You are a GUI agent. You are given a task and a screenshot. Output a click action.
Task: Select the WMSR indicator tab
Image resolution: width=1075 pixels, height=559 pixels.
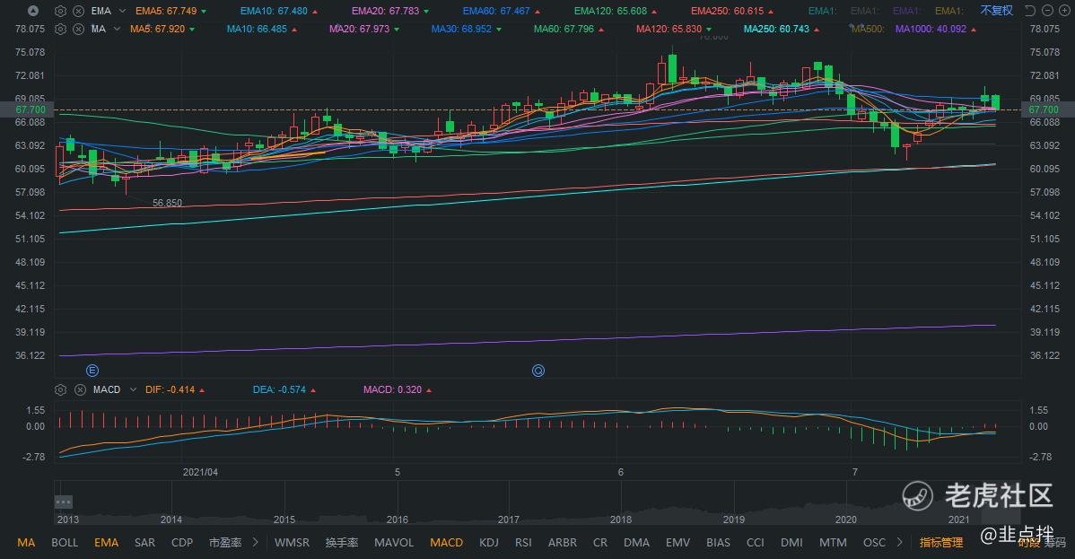pos(292,543)
